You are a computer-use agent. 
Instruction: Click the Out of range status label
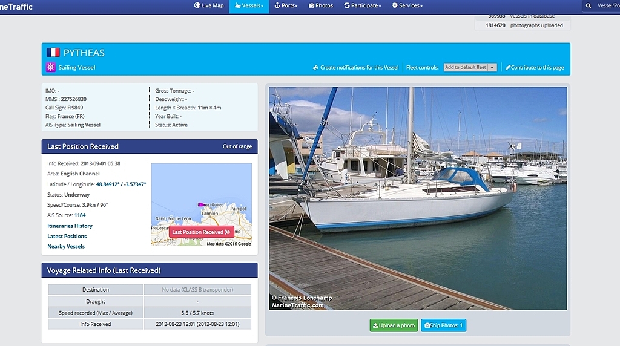pos(237,146)
